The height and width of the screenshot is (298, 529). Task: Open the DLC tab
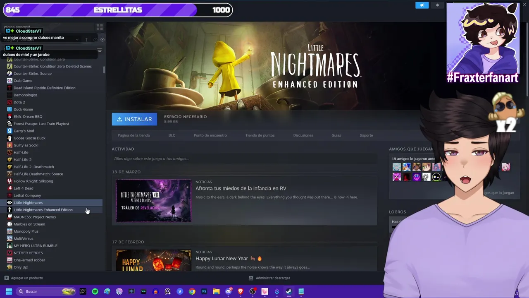click(172, 135)
